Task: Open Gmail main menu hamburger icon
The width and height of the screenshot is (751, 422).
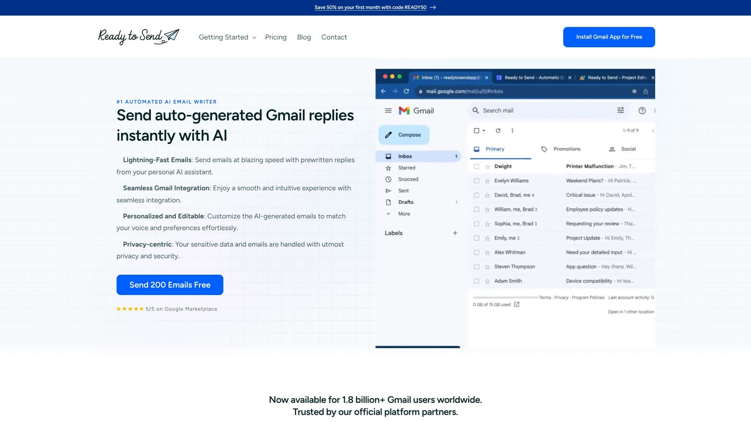Action: (388, 111)
